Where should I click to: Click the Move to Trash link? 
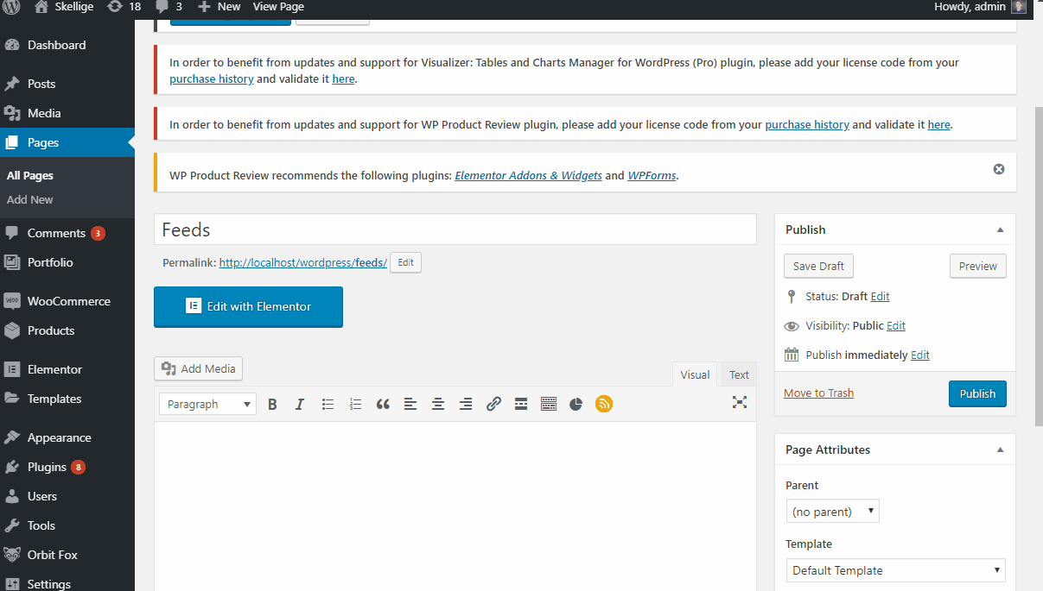[818, 393]
